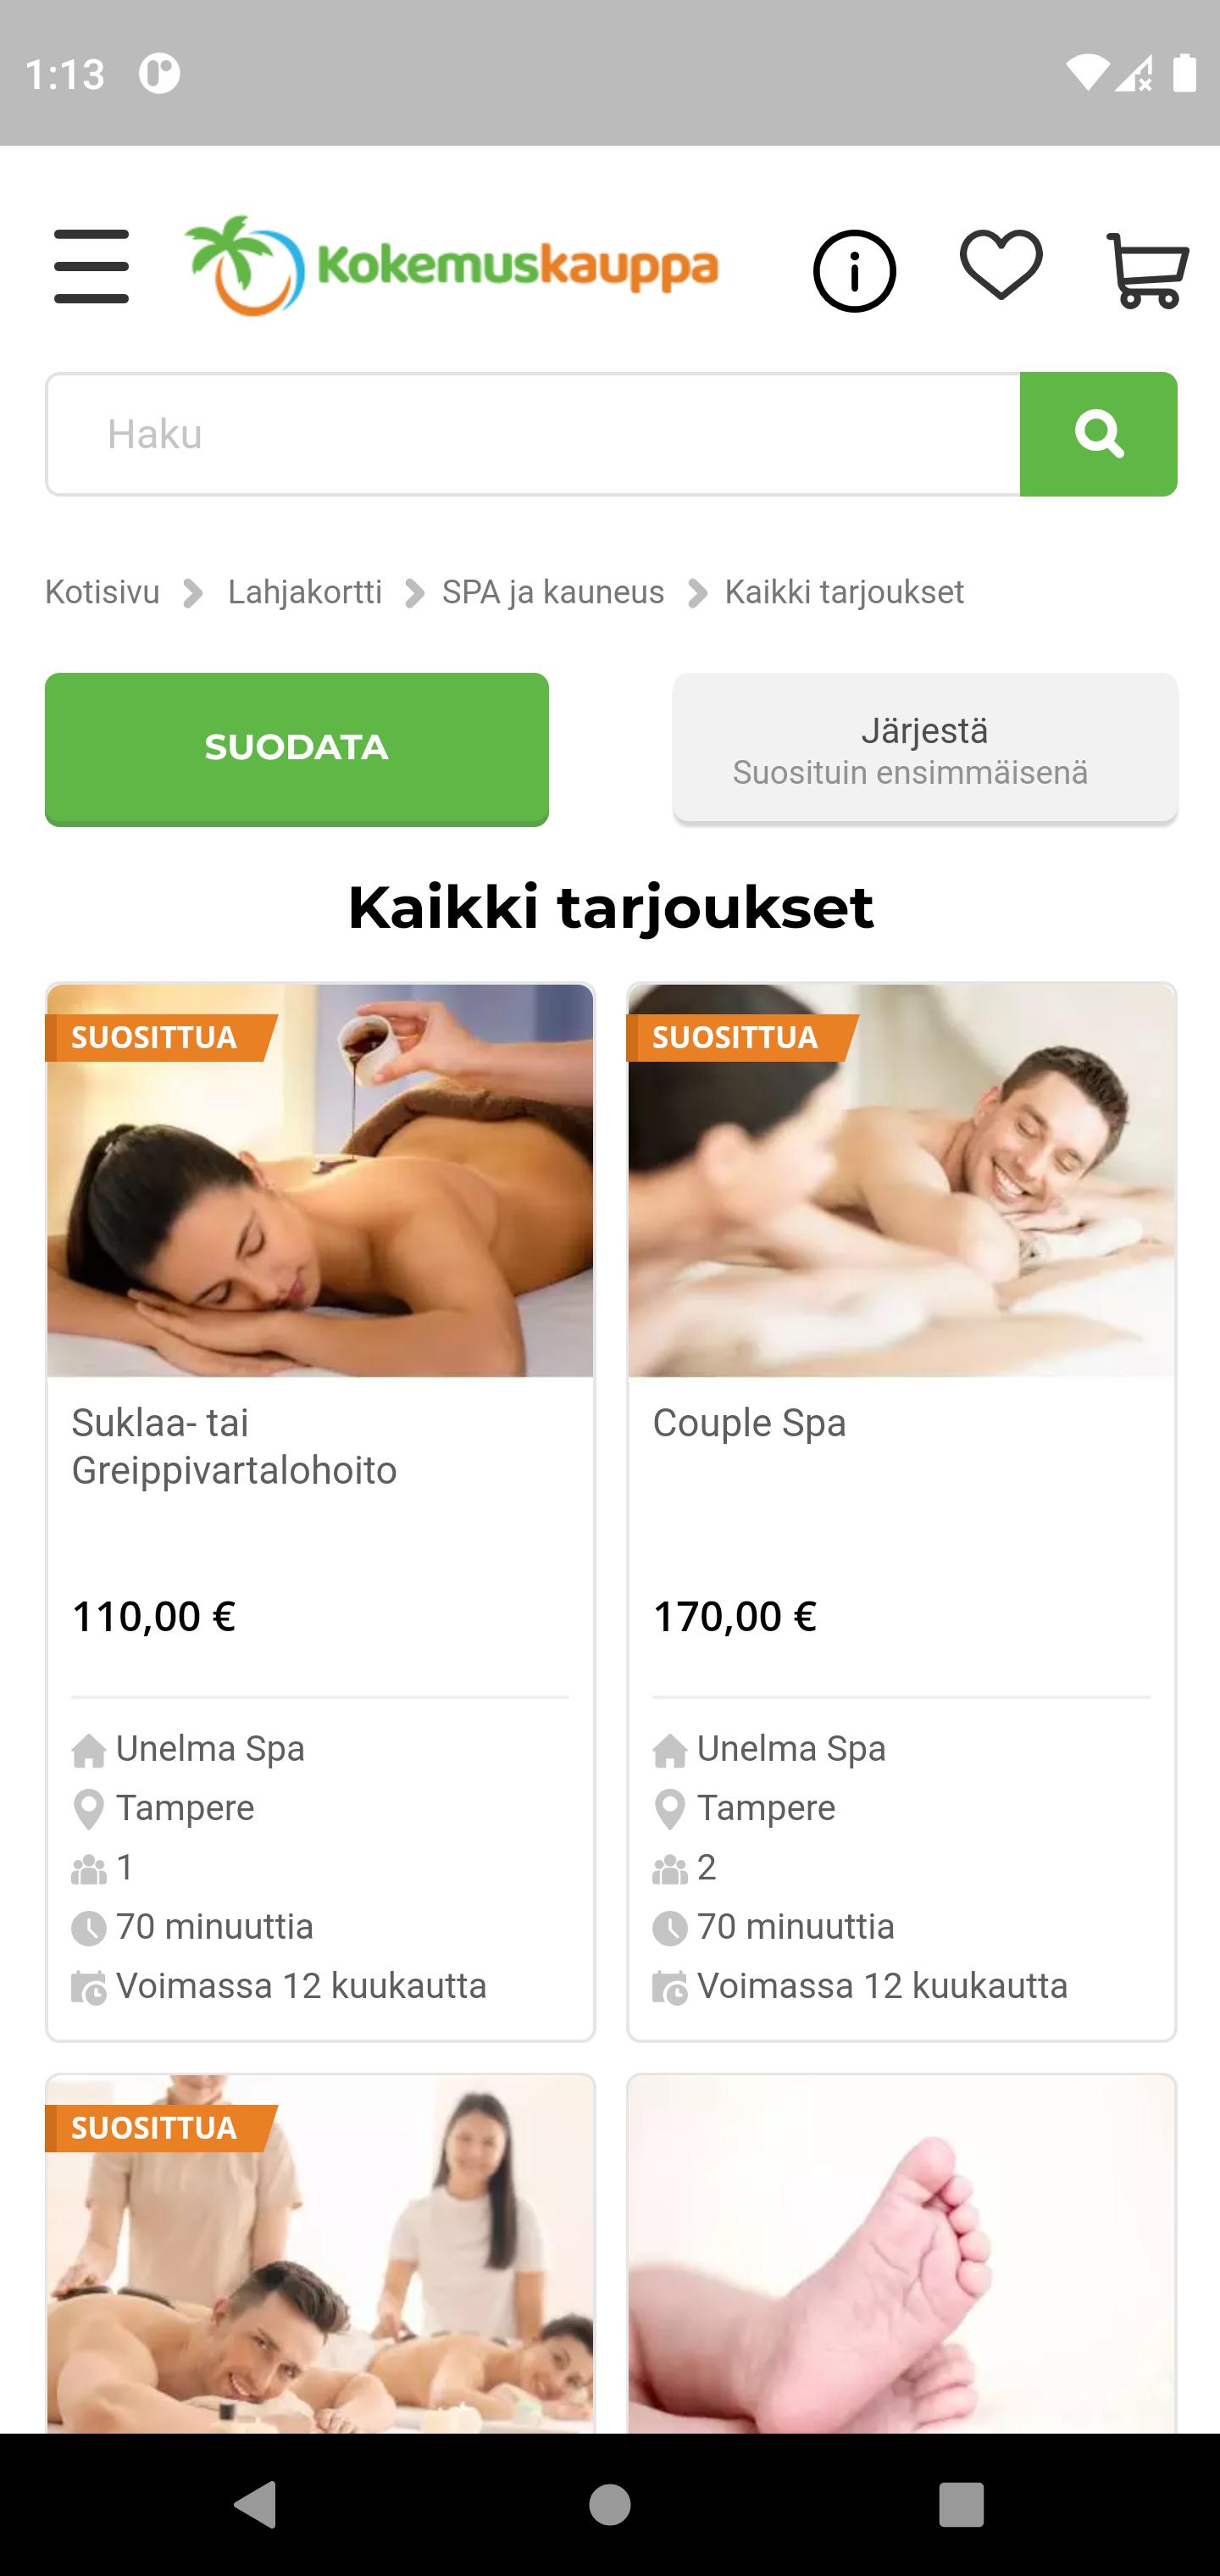Go to SPA ja kauneus breadcrumb
The image size is (1220, 2576).
tap(553, 592)
